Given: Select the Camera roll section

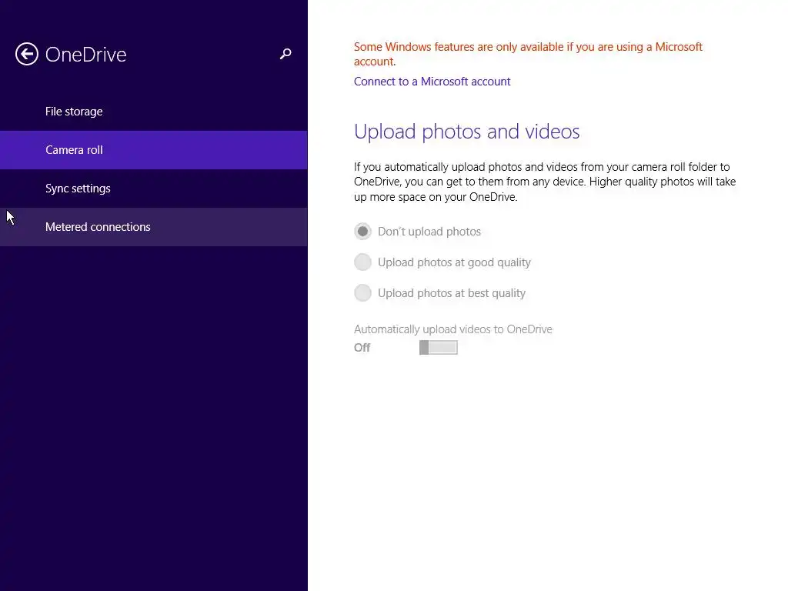Looking at the screenshot, I should (154, 150).
